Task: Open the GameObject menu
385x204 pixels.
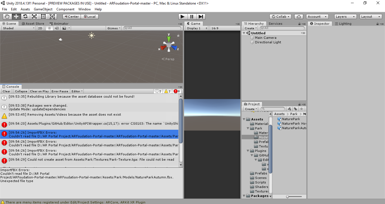Action: pos(43,9)
